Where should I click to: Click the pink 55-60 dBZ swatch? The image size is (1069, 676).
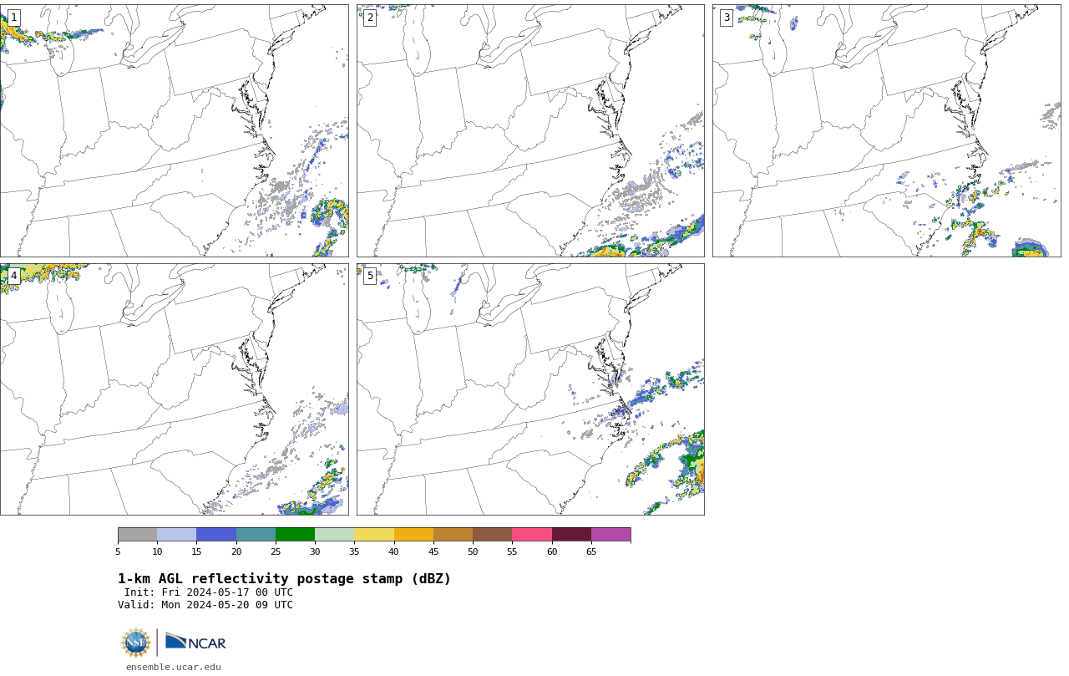(x=532, y=535)
